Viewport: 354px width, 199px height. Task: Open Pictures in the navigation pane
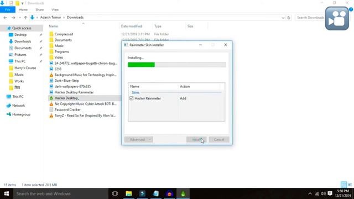point(20,55)
